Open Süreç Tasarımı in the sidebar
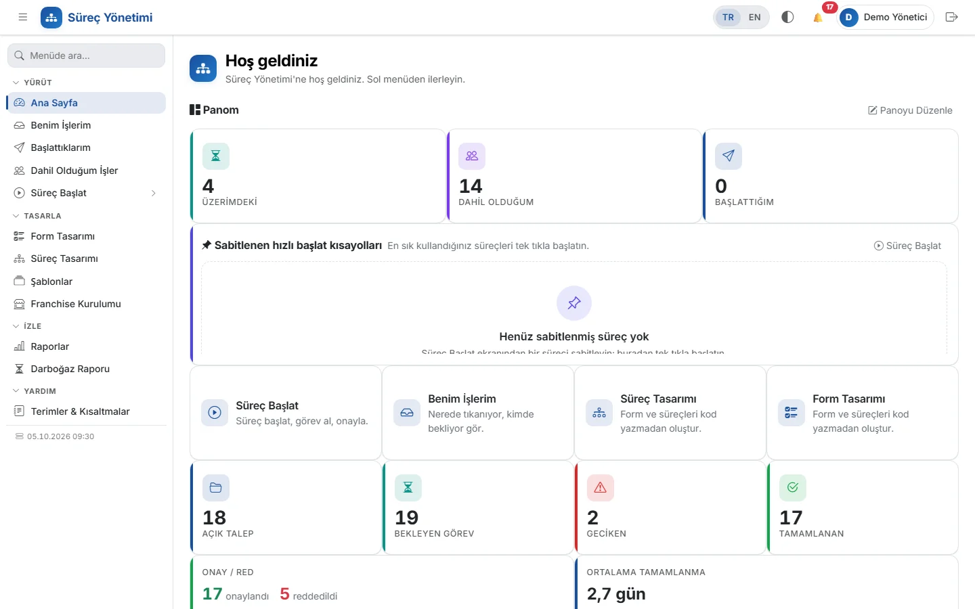Screen dimensions: 975x609 click(x=86, y=258)
